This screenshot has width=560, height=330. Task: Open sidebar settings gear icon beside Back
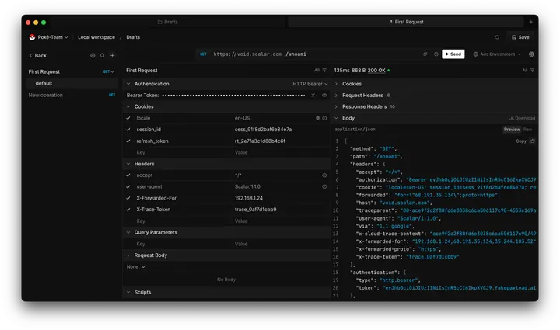pos(93,55)
